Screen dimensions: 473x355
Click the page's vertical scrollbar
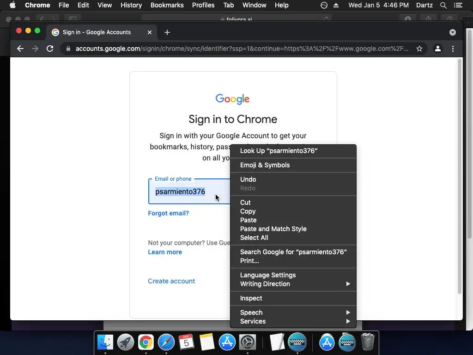tap(460, 176)
